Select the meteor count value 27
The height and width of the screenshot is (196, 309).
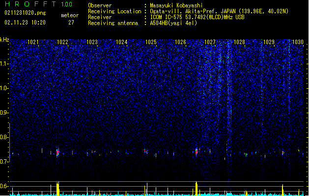(71, 23)
